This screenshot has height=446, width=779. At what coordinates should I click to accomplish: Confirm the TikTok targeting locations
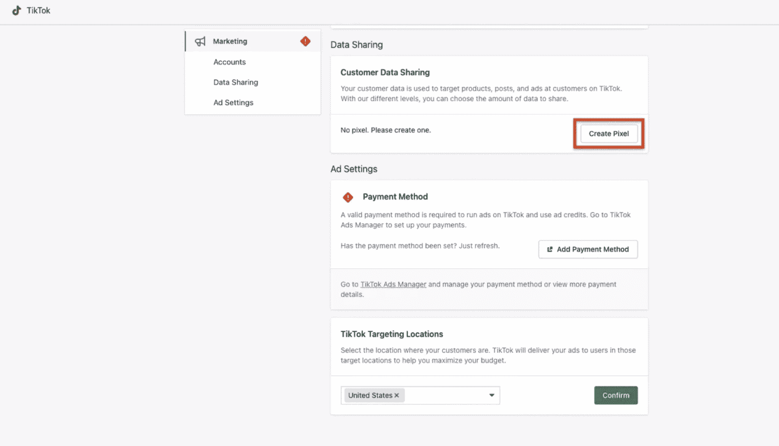pyautogui.click(x=616, y=395)
